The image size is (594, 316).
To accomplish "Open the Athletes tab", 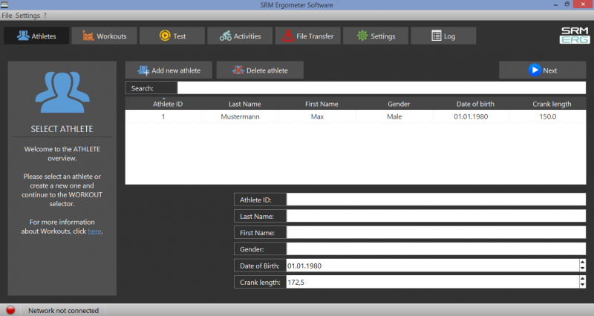I will [x=36, y=36].
